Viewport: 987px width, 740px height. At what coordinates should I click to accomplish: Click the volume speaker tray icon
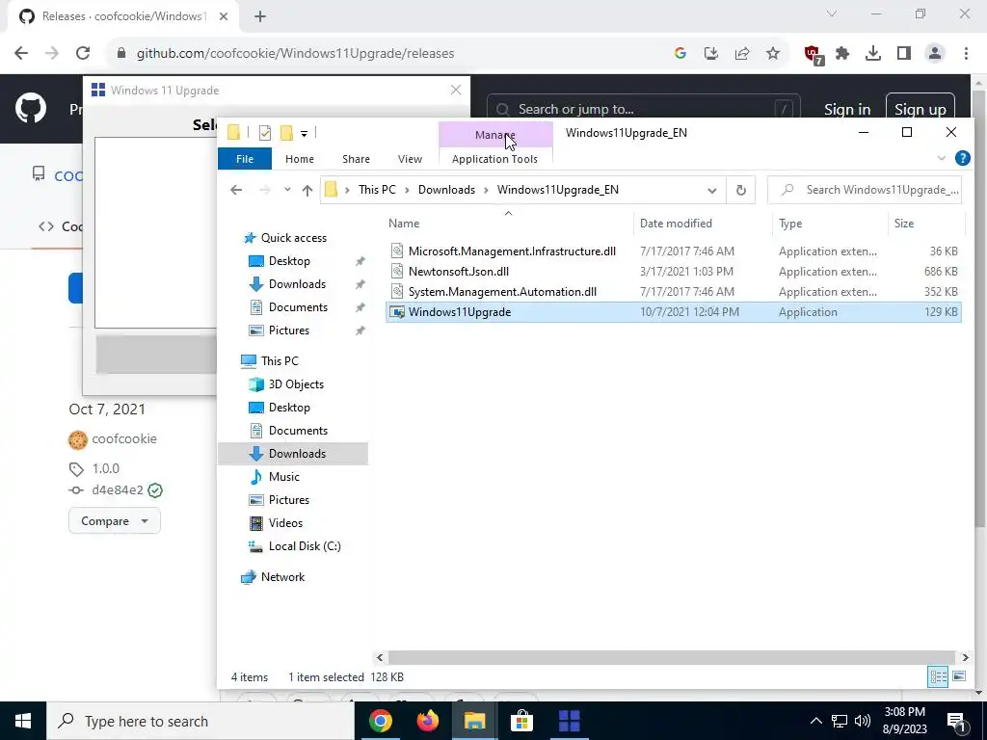pos(863,721)
